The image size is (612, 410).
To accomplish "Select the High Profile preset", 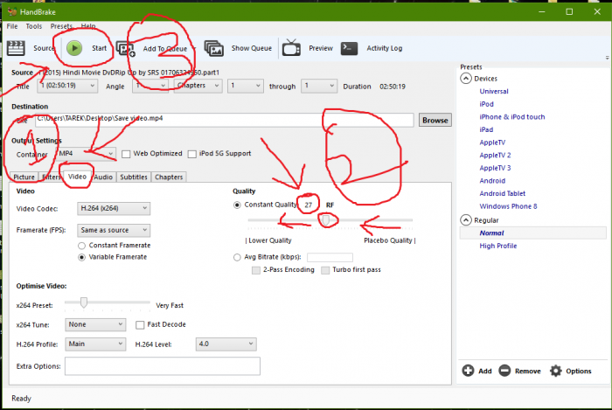I will (x=498, y=246).
